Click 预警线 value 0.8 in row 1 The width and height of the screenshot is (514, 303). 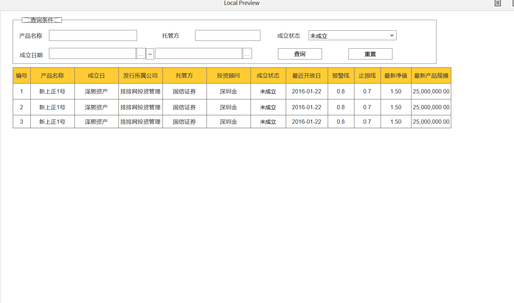[341, 91]
